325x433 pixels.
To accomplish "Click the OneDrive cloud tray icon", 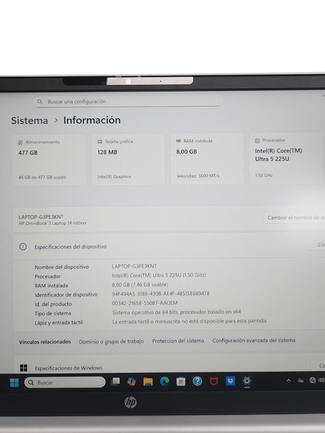I will coord(300,381).
